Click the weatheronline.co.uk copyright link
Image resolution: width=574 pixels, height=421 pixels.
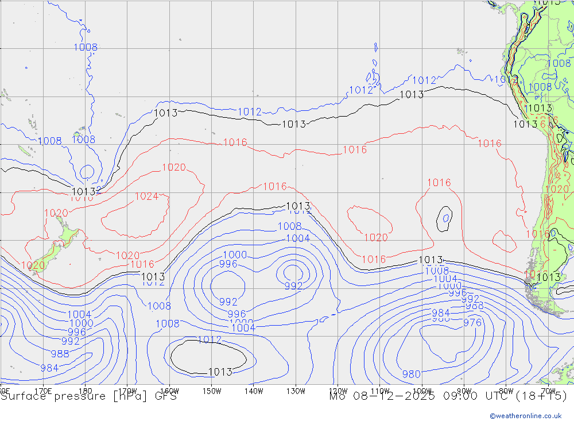[x=526, y=416]
